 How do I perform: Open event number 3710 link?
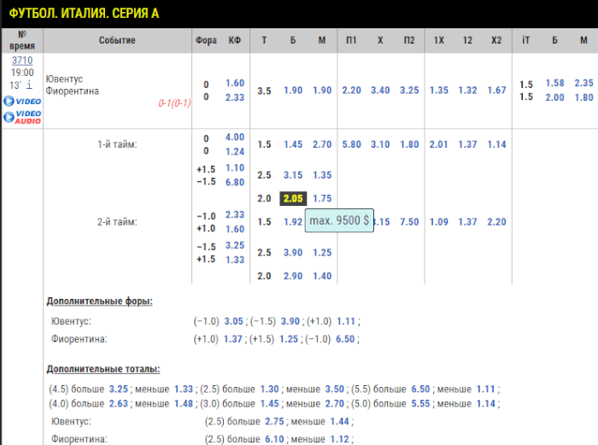pyautogui.click(x=21, y=61)
